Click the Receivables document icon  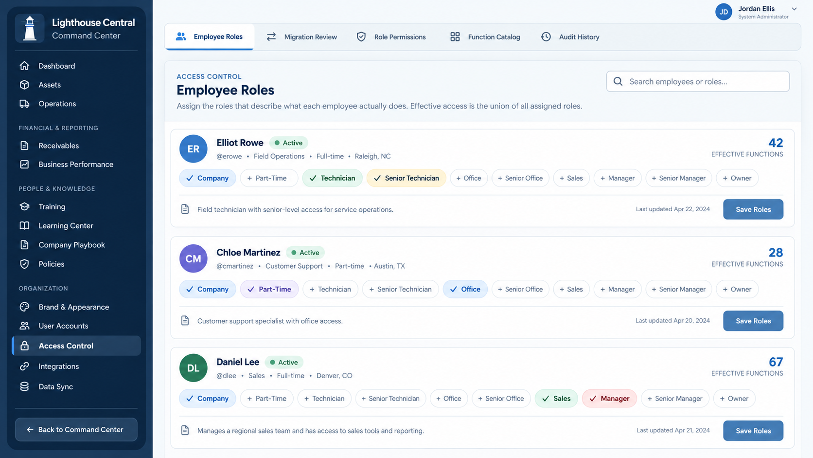(x=24, y=146)
